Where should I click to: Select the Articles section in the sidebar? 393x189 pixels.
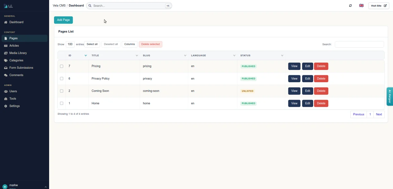(x=14, y=45)
